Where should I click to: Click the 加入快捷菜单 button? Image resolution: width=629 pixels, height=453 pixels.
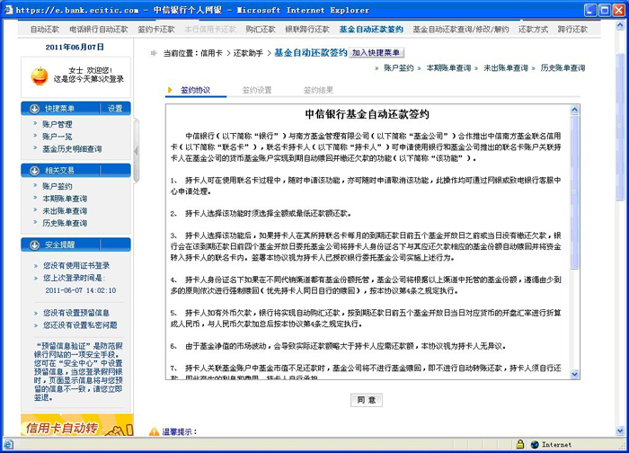377,53
